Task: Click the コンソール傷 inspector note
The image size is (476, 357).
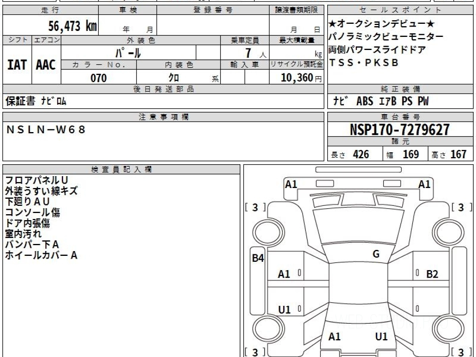Action: coord(33,212)
